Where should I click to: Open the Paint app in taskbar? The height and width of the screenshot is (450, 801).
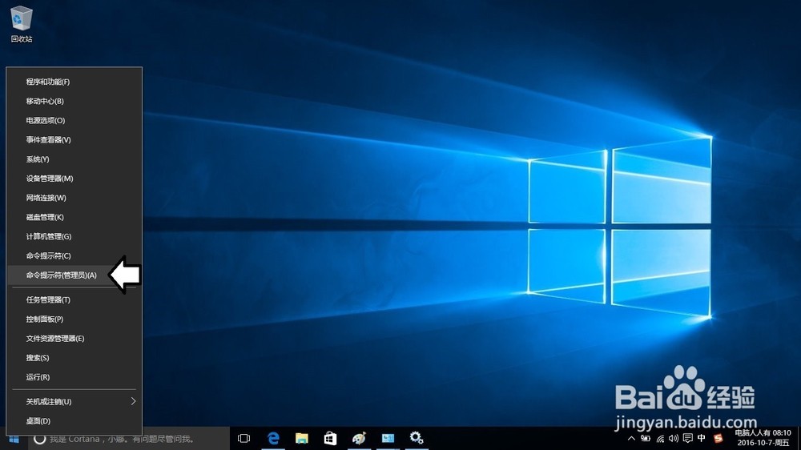tap(359, 438)
